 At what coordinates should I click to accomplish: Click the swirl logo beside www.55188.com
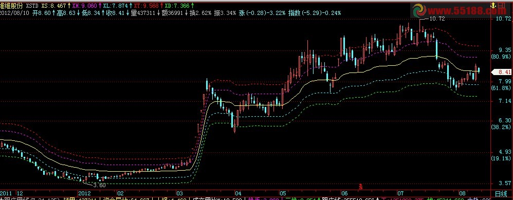pyautogui.click(x=420, y=11)
